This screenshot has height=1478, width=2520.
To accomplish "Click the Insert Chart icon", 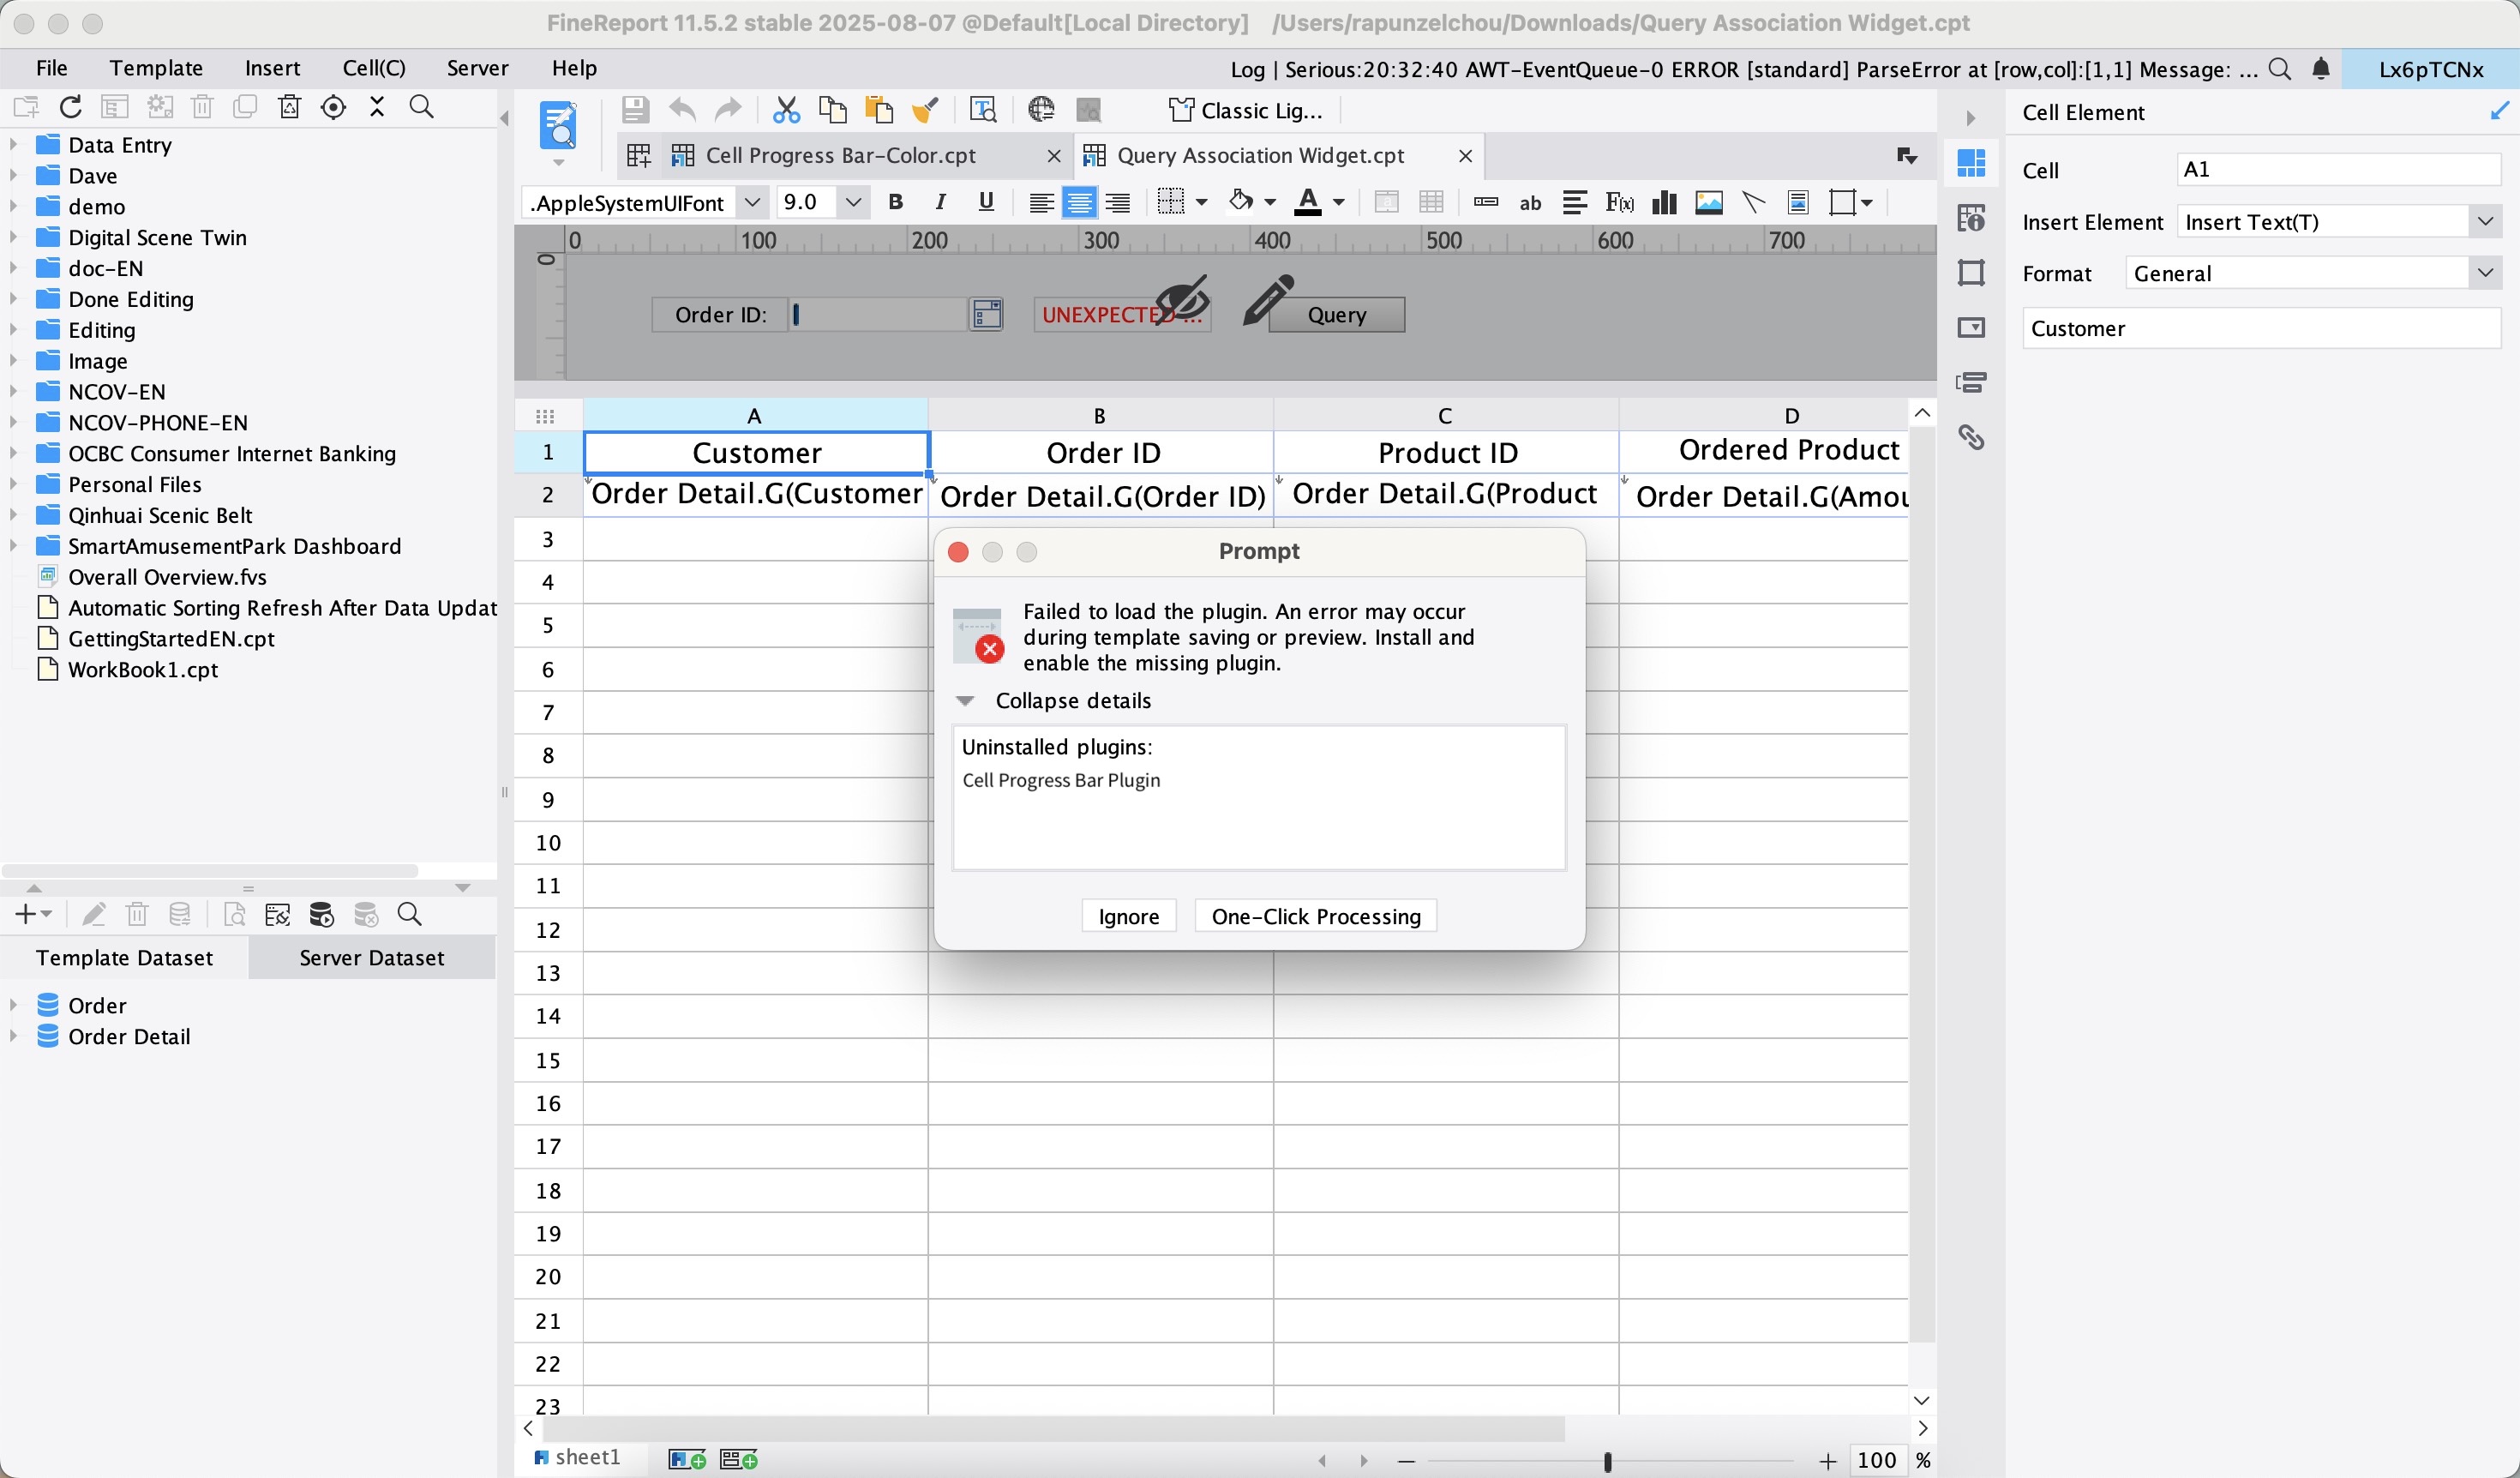I will (1664, 203).
